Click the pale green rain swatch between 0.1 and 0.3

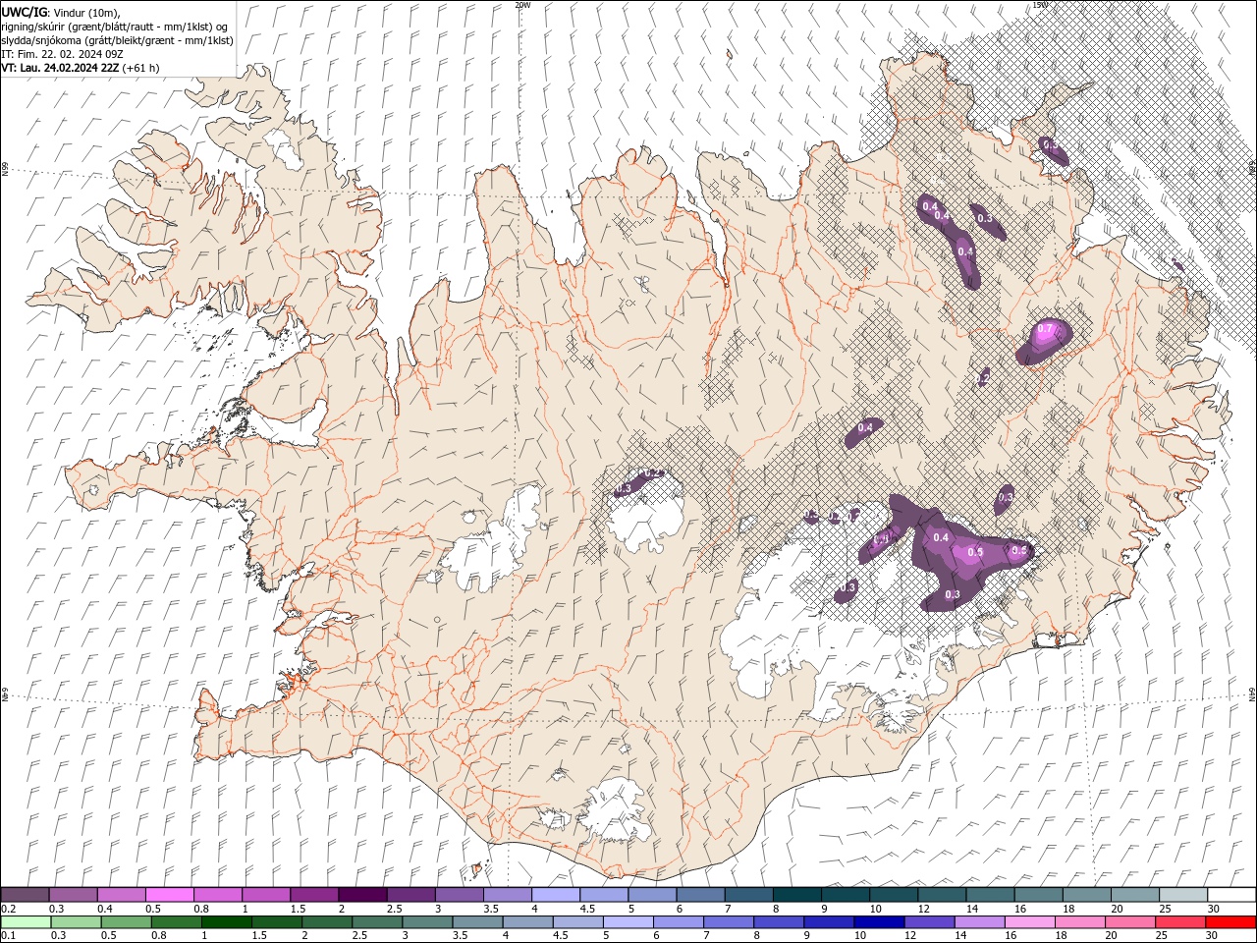(x=25, y=922)
